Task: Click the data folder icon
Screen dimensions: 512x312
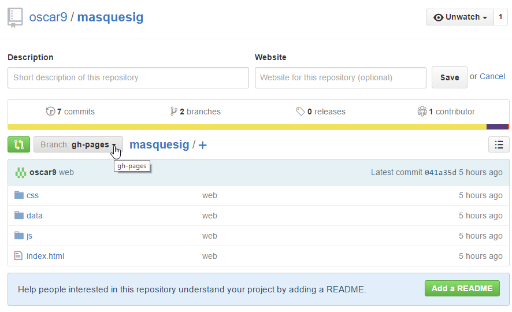Action: [x=18, y=216]
